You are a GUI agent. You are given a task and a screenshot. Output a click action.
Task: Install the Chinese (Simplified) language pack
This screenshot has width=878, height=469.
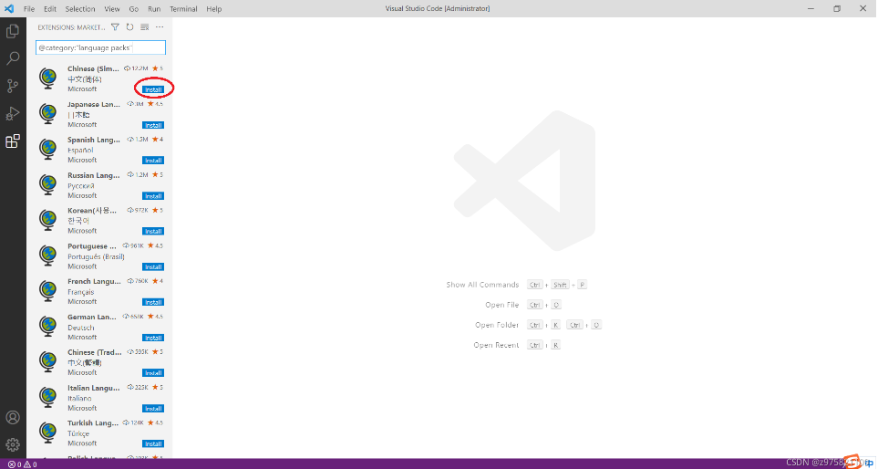[153, 89]
